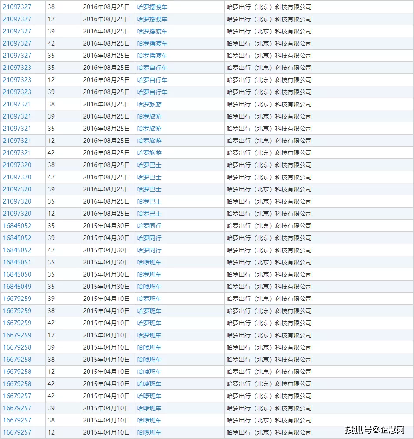The image size is (414, 439).
Task: Click 哈罗同行 link in 16845052 class 39 row
Action: click(149, 238)
